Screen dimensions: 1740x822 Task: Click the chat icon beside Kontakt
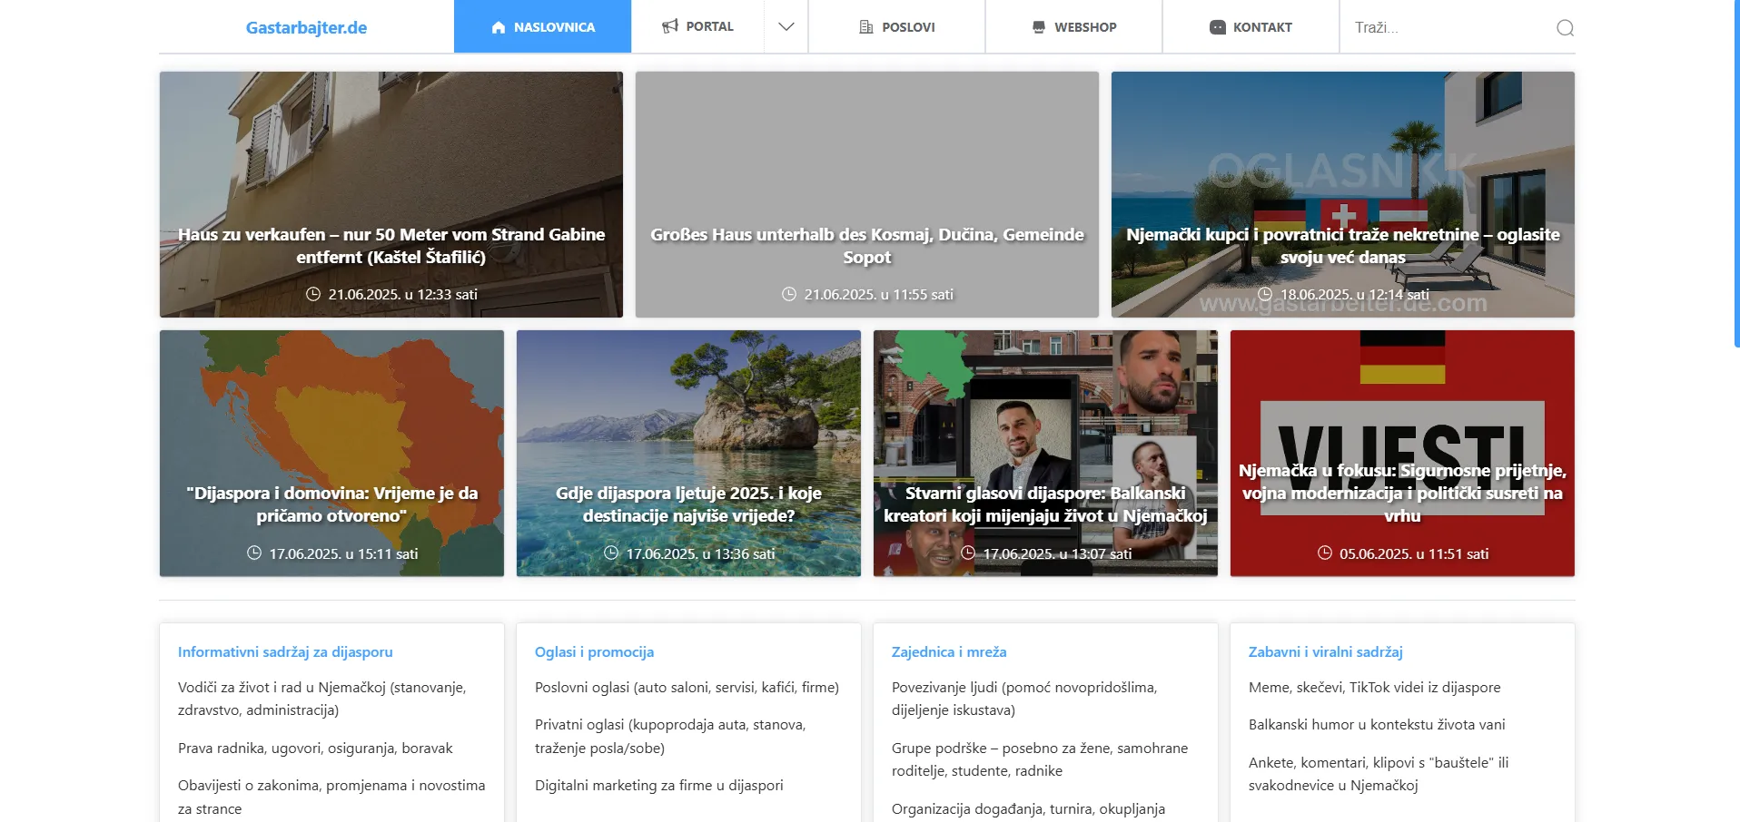[1217, 27]
